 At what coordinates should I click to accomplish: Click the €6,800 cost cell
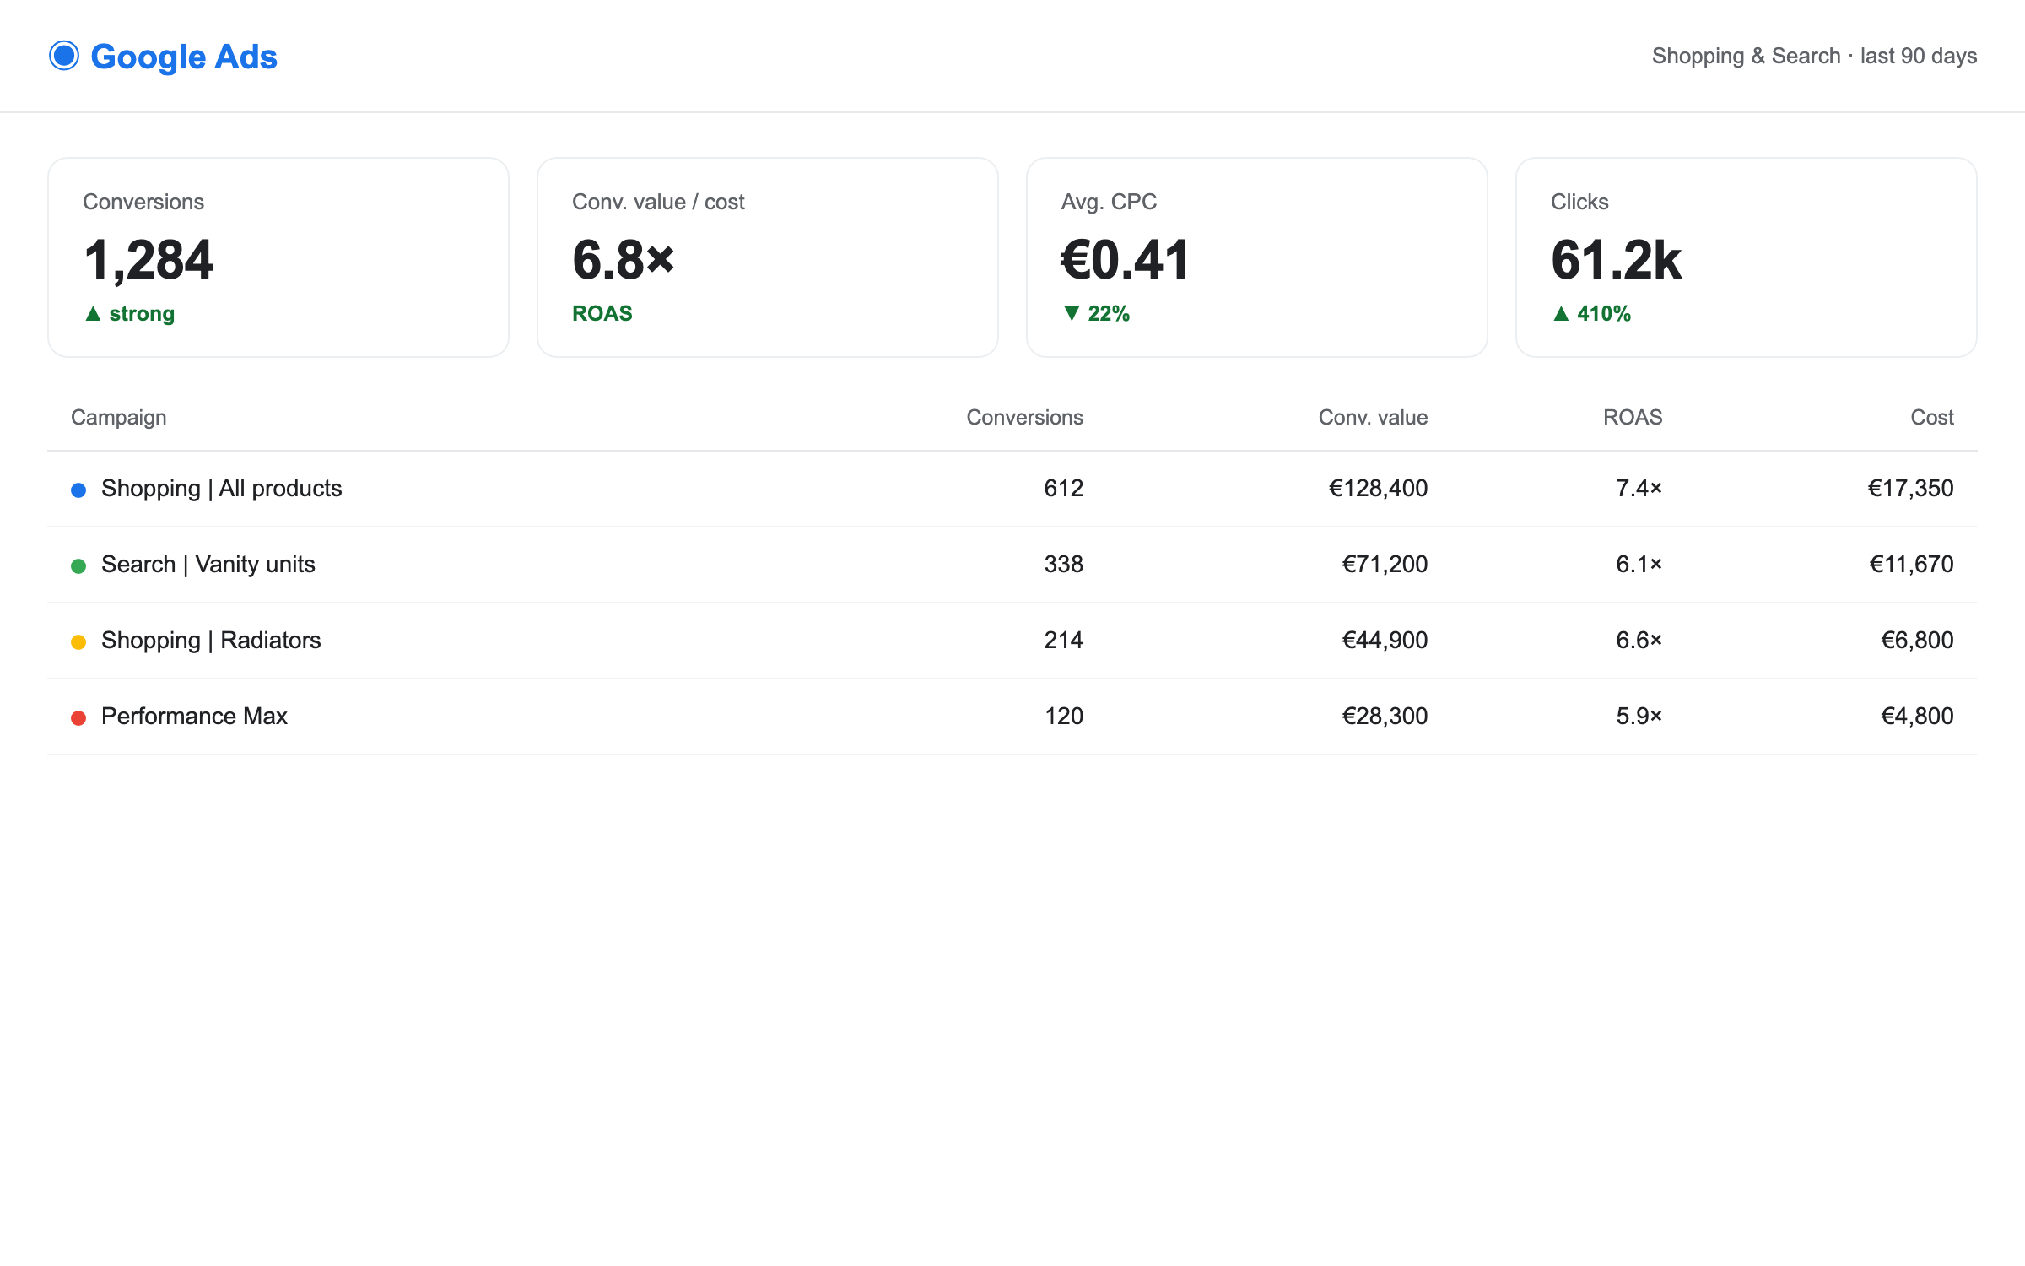(1917, 640)
